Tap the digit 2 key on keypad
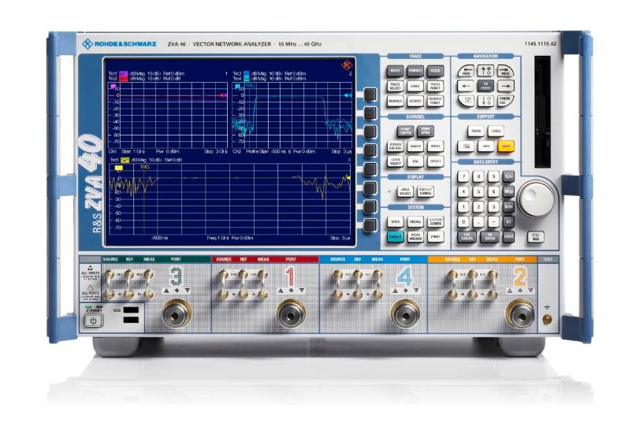636x441 pixels. (x=478, y=206)
